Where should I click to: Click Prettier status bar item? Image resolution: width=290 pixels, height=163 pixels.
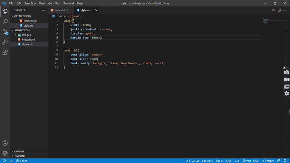tap(268, 161)
